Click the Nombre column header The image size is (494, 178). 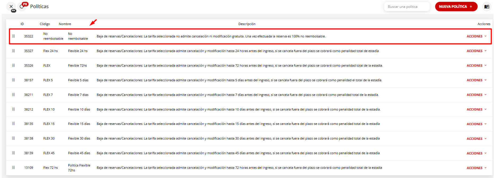point(65,24)
